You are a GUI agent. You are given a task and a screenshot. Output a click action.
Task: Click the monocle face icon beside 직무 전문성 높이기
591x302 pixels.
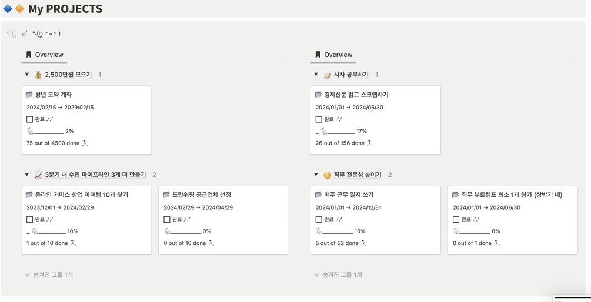[328, 175]
